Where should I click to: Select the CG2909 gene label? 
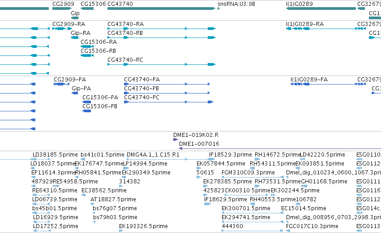point(63,4)
